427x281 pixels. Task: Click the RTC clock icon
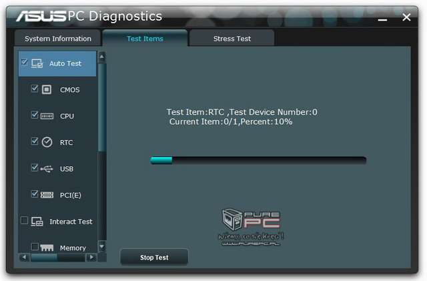pyautogui.click(x=47, y=142)
